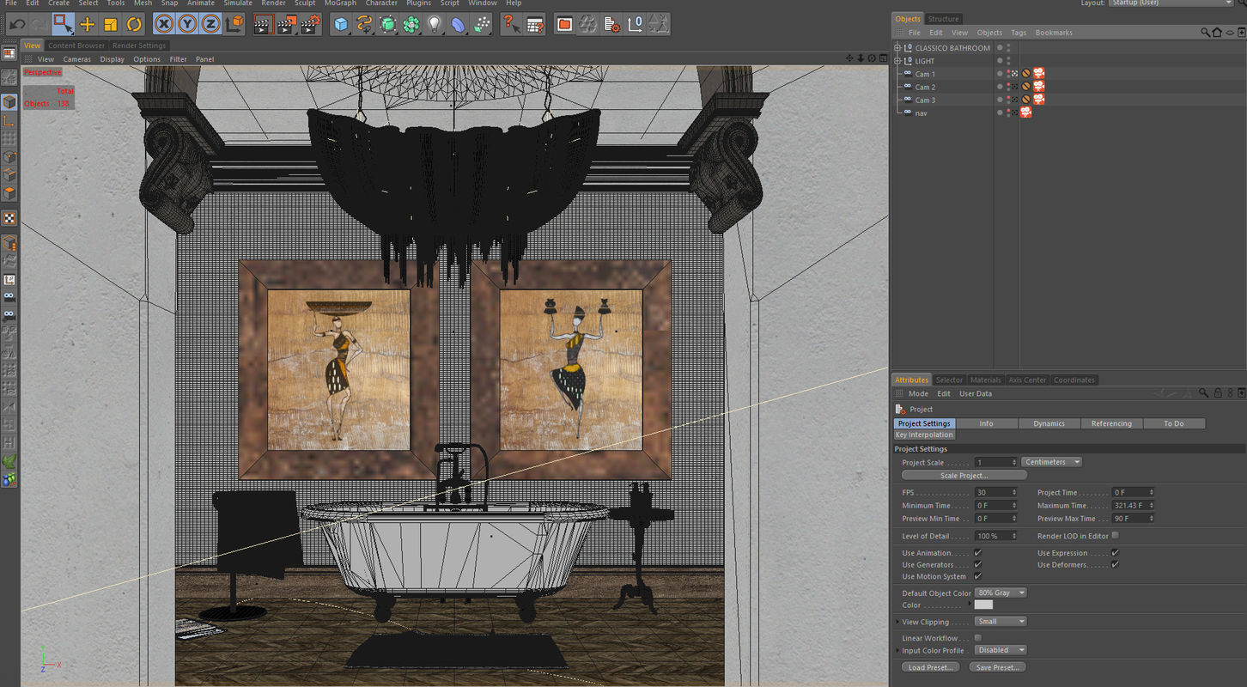Toggle Use Motion System checkbox

[x=977, y=576]
